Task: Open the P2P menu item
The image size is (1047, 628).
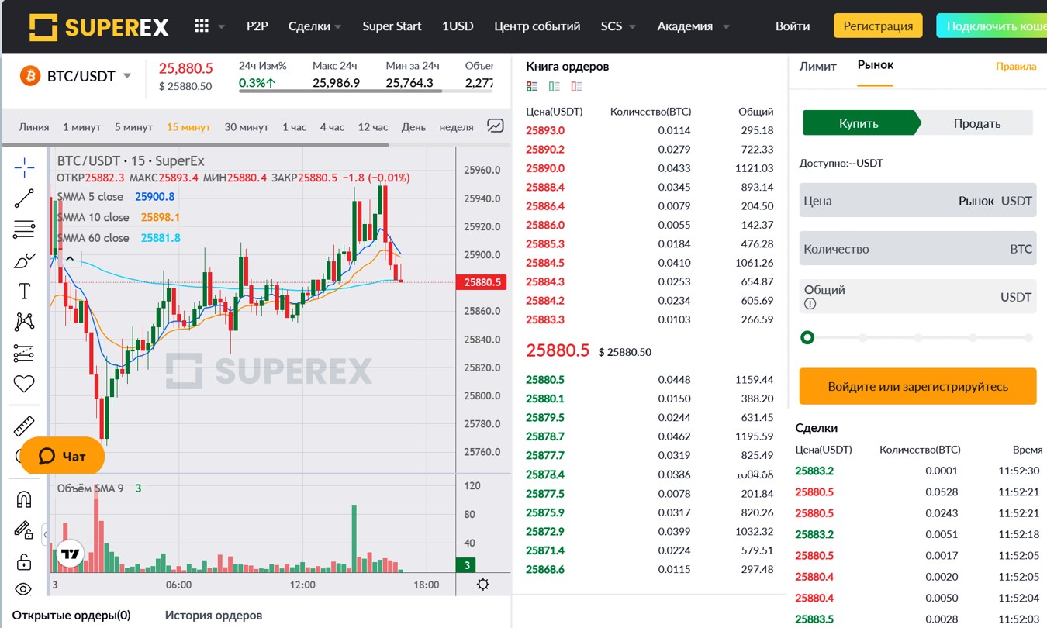Action: click(257, 26)
